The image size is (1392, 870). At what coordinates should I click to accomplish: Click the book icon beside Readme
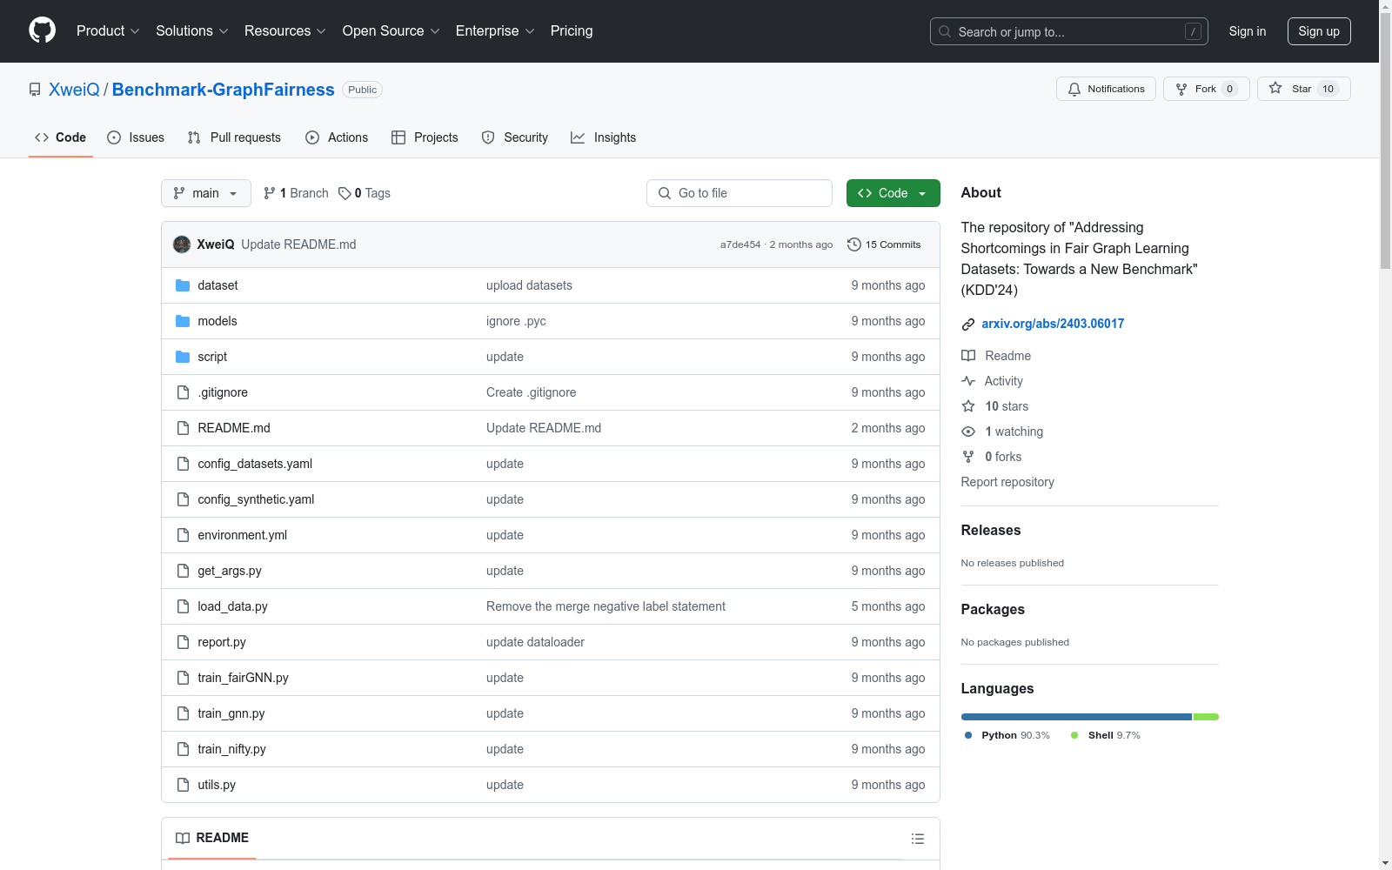[x=968, y=356]
